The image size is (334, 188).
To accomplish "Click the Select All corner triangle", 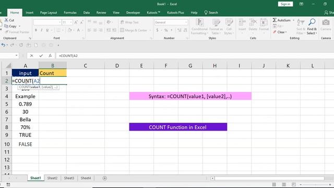I will (x=8, y=65).
